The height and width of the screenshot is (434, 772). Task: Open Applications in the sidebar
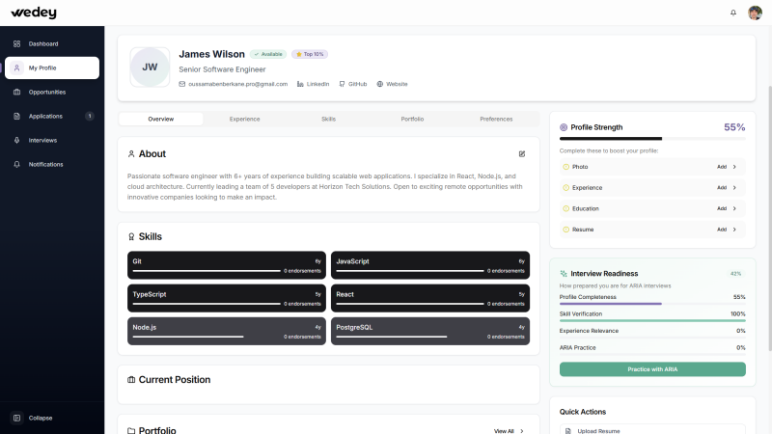tap(45, 116)
